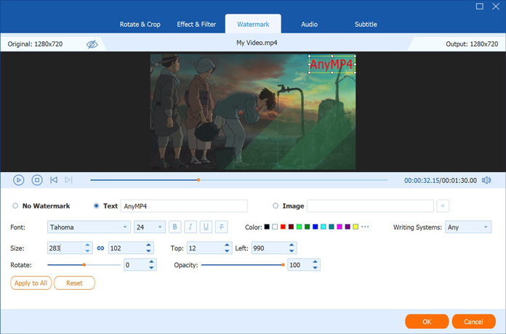Toggle bold text formatting
506x334 pixels.
(x=174, y=227)
